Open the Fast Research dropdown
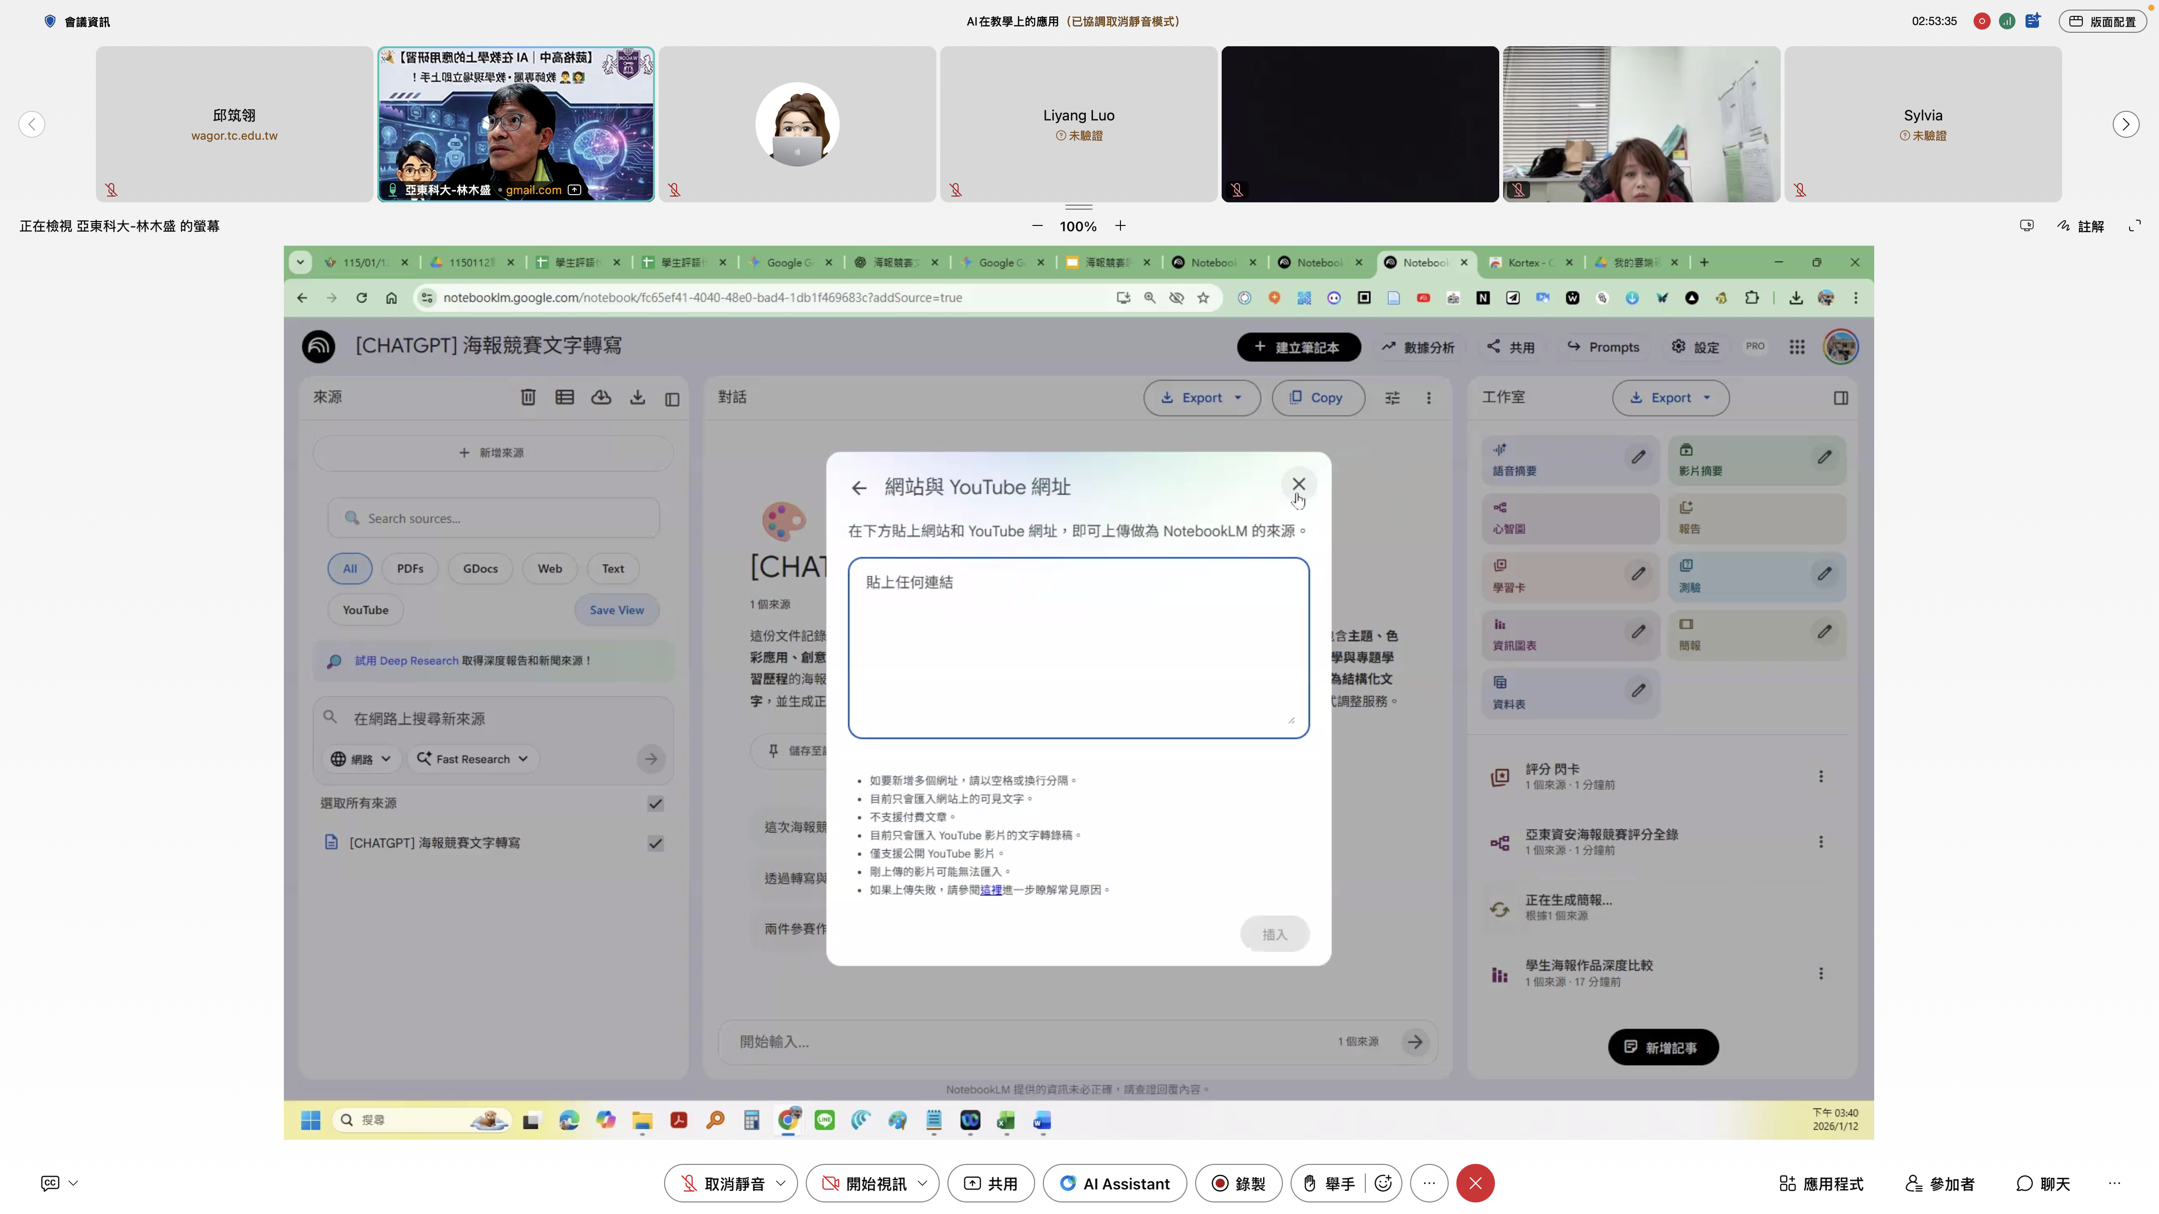Image resolution: width=2159 pixels, height=1214 pixels. [x=473, y=759]
